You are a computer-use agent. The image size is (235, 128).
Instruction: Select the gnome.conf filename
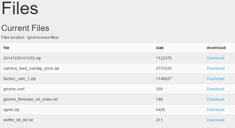coord(14,89)
